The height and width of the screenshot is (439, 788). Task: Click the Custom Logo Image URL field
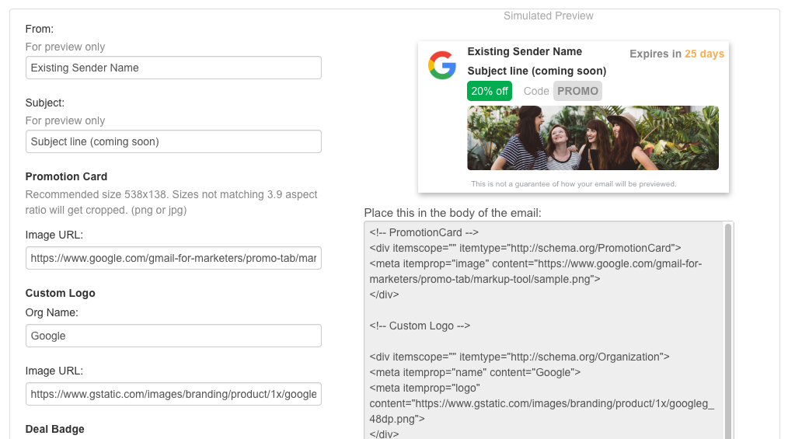point(173,394)
